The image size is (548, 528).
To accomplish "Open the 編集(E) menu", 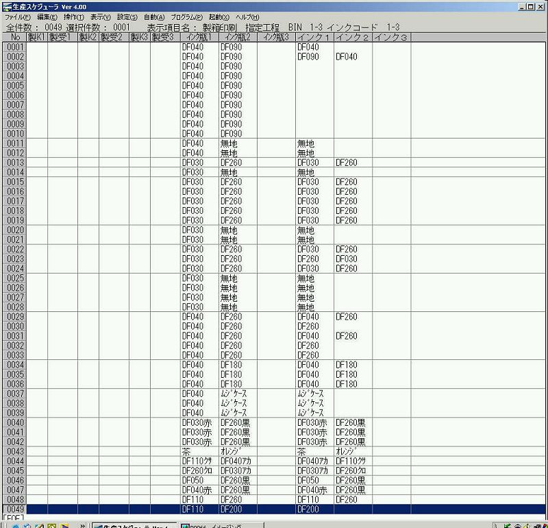I will (47, 16).
